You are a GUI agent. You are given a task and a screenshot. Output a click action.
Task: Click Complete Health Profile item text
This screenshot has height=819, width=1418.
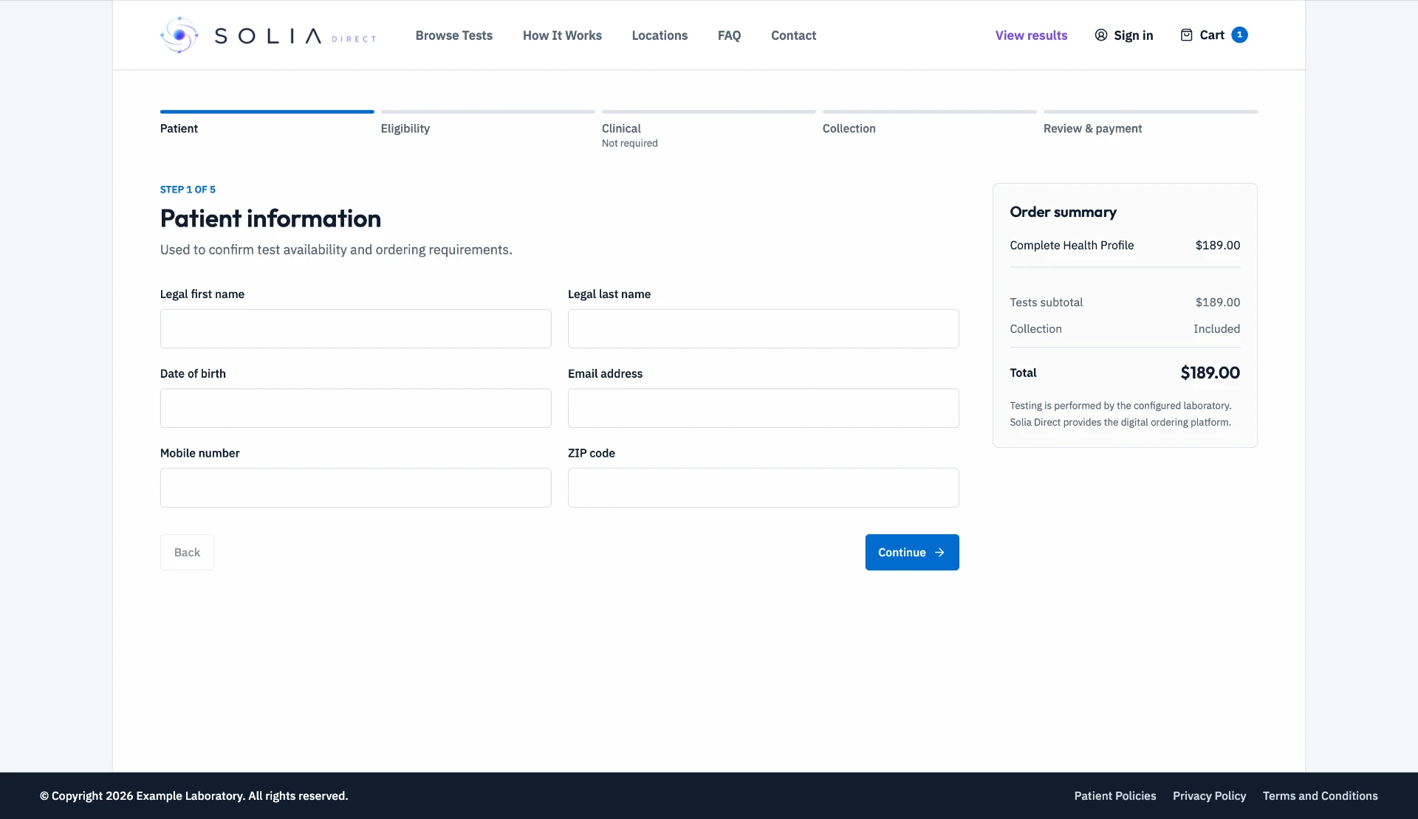1071,245
